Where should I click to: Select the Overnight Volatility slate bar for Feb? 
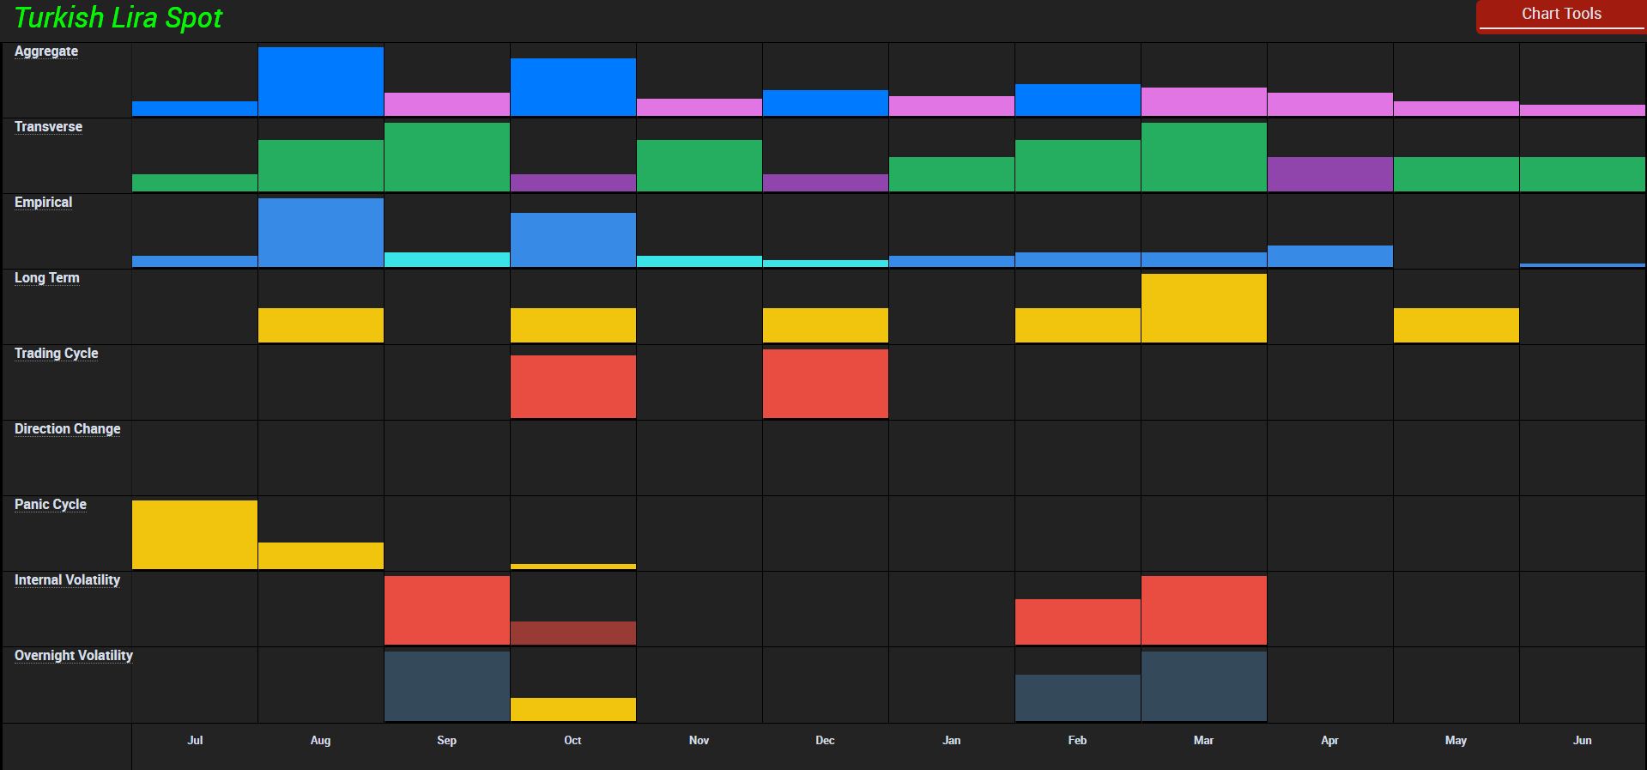click(x=1078, y=697)
